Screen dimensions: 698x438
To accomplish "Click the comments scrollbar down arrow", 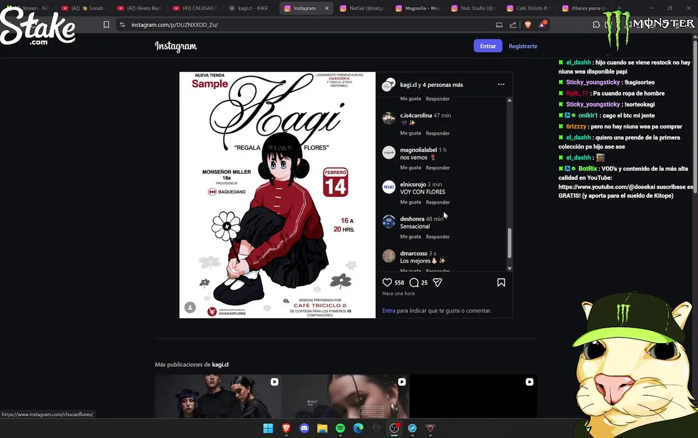I will [510, 268].
